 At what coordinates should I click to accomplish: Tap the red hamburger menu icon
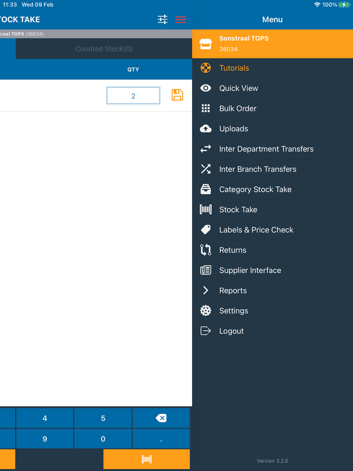pos(181,19)
